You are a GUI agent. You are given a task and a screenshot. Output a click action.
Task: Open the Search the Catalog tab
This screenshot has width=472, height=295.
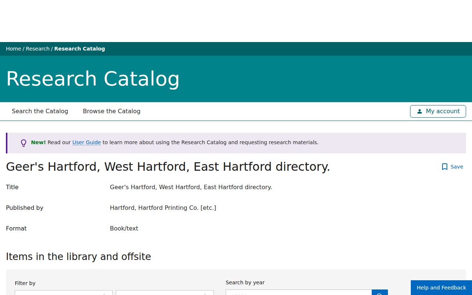coord(40,111)
